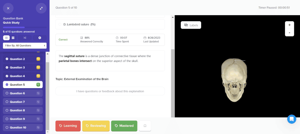
Task: Click the reviewing tag on Question 3
Action: (38, 67)
